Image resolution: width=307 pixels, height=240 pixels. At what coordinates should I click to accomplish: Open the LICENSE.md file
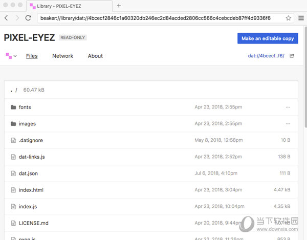34,223
